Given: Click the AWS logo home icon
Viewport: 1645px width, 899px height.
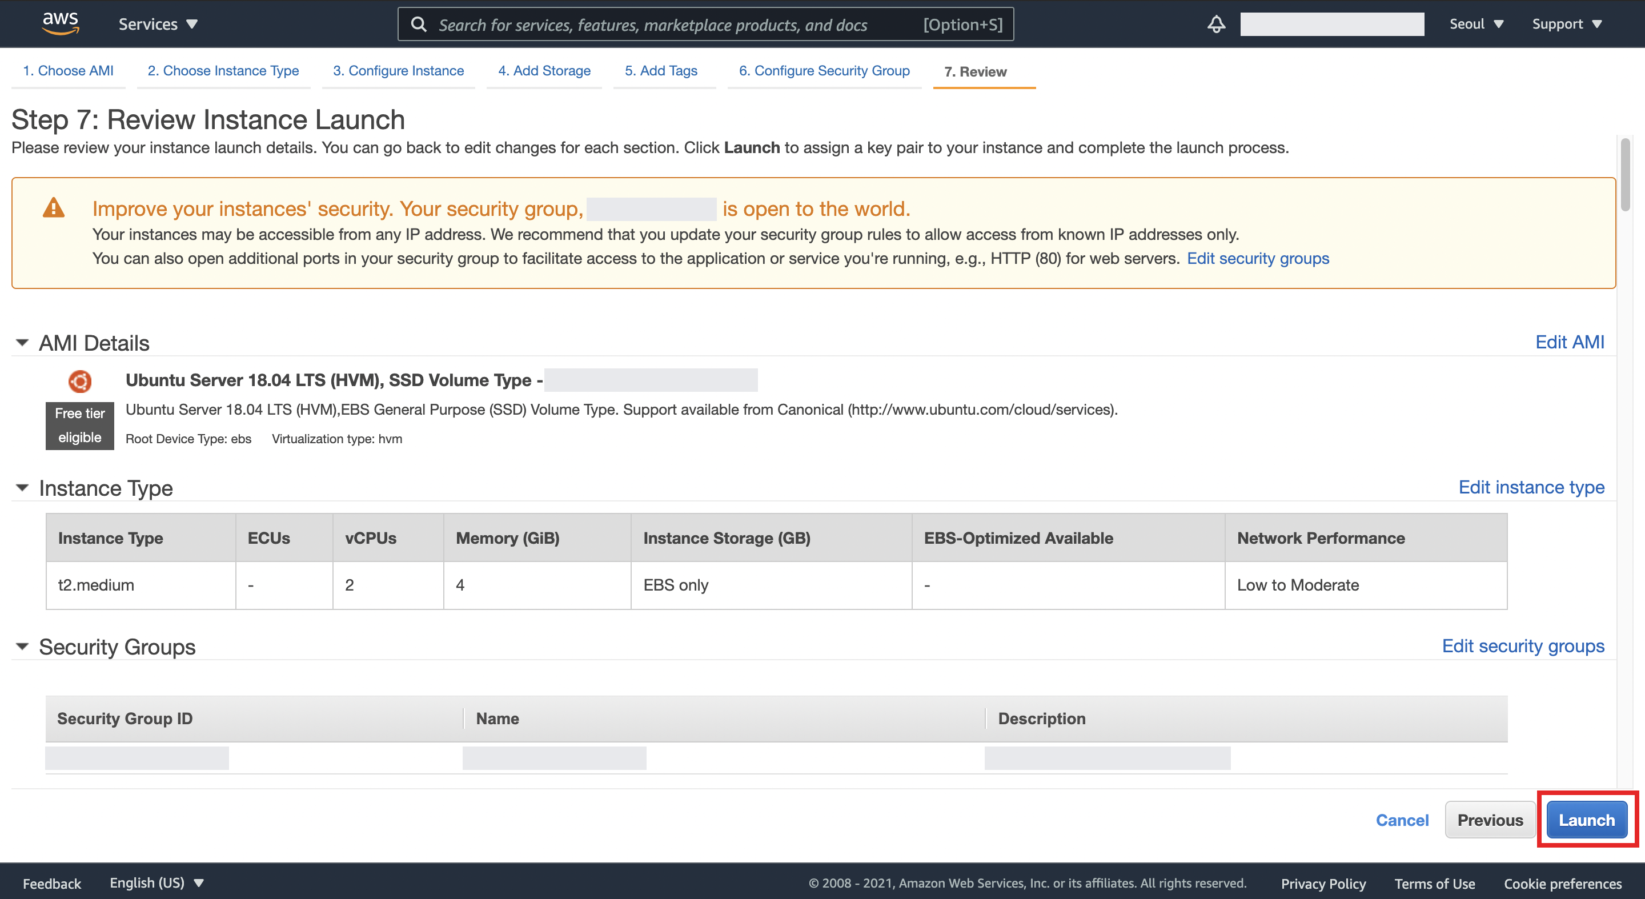Looking at the screenshot, I should (61, 23).
